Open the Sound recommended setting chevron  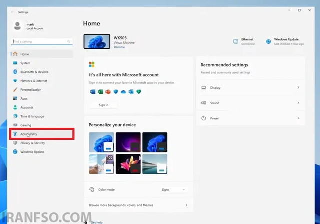298,103
